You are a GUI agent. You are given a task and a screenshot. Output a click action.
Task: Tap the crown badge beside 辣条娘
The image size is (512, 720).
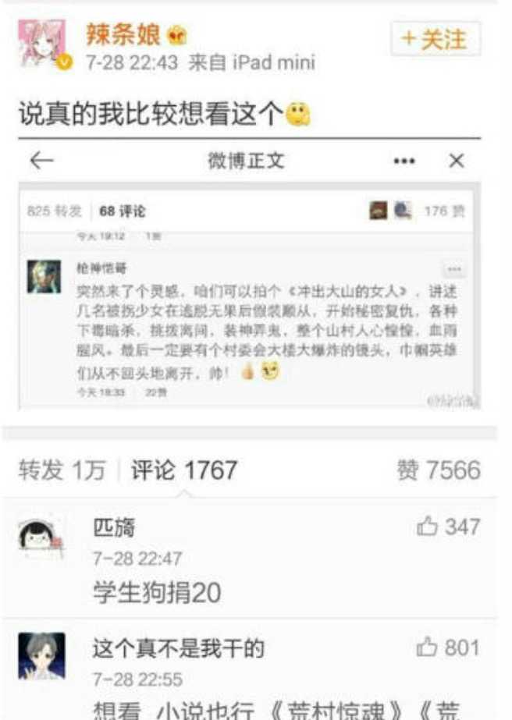tap(177, 35)
